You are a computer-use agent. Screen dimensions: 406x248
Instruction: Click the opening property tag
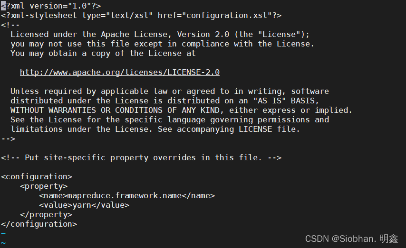[x=44, y=186]
